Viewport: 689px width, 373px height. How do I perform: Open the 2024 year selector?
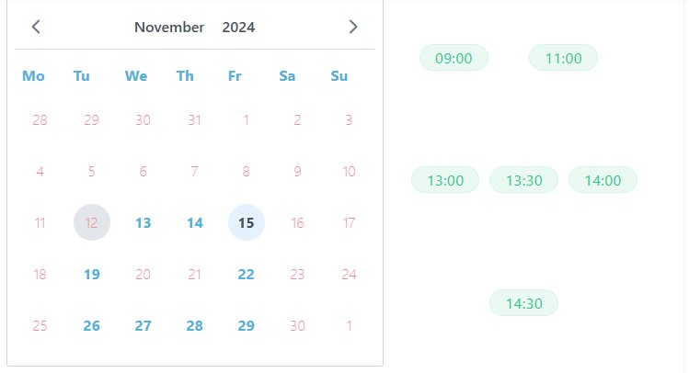238,28
